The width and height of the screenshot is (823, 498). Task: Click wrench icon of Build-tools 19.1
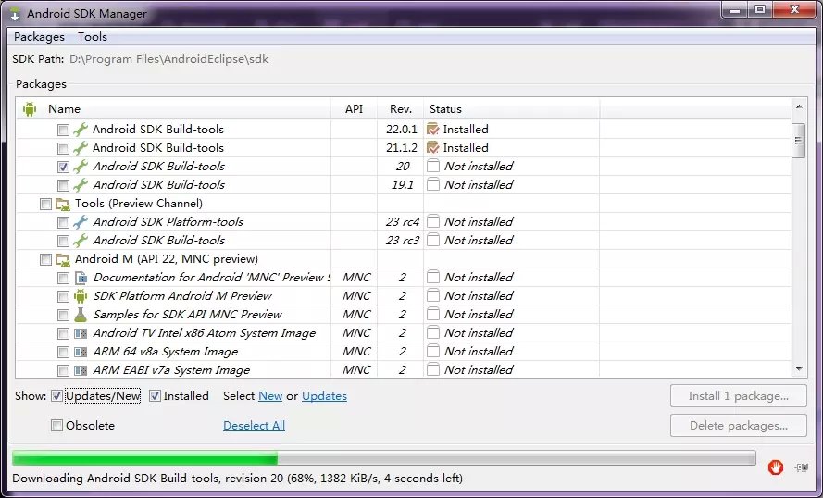coord(81,185)
